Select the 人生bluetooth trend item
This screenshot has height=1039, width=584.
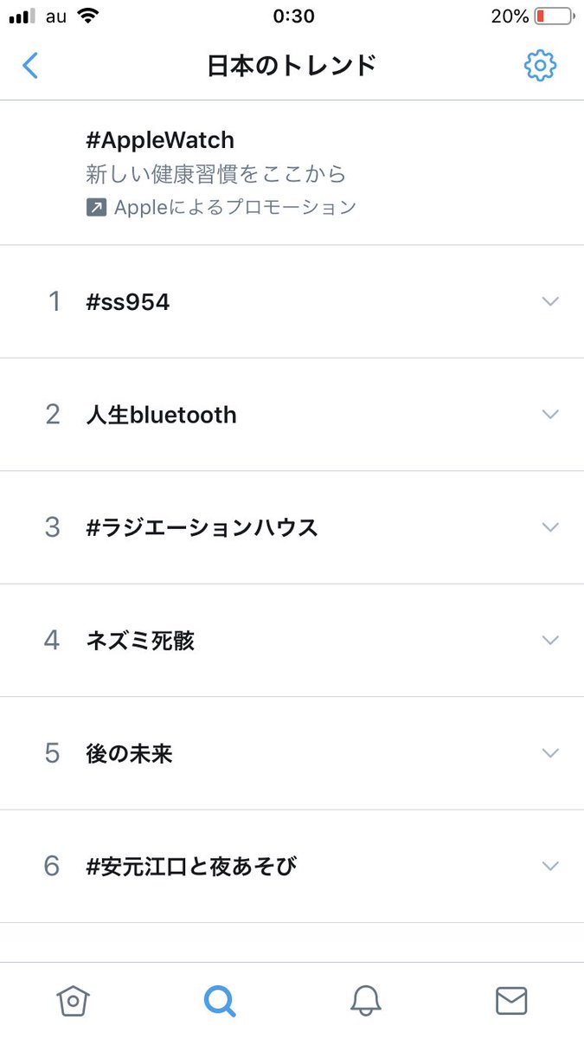pos(162,415)
